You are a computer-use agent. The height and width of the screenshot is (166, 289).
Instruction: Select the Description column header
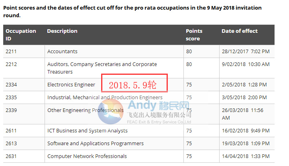click(62, 31)
